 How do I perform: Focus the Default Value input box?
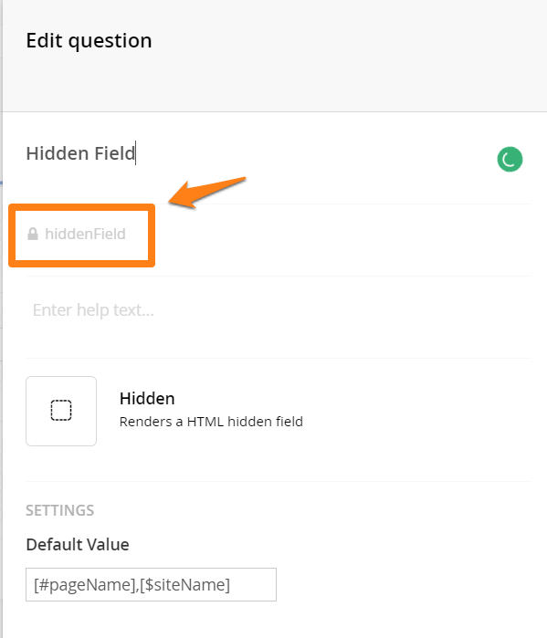point(151,585)
